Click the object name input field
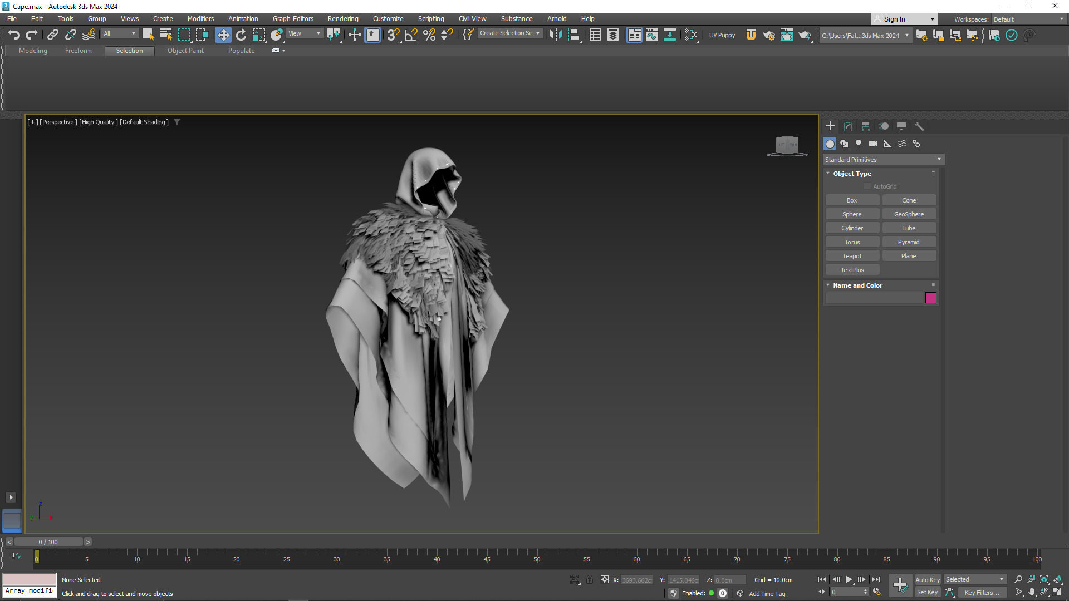 pos(874,298)
